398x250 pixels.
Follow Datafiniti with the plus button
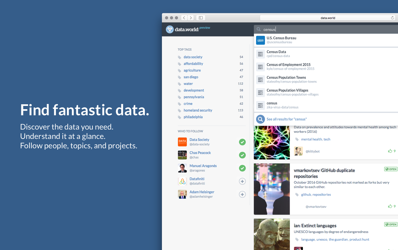pyautogui.click(x=242, y=181)
